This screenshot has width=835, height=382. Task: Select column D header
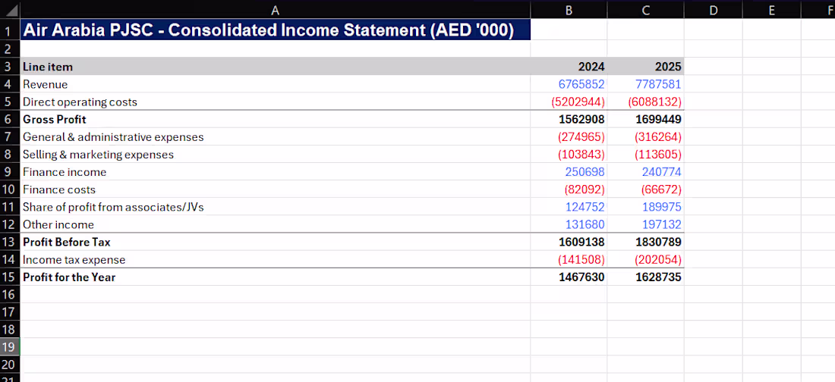point(713,9)
